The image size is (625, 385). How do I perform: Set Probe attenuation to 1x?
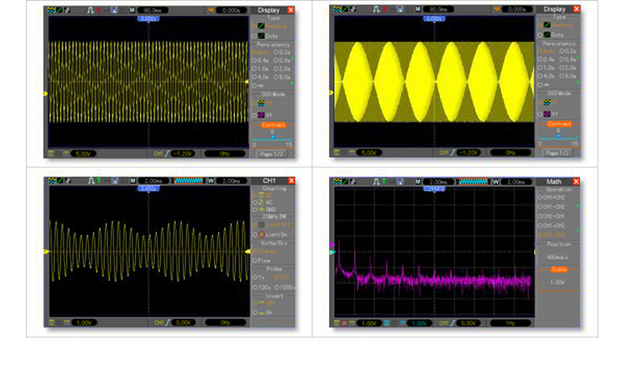257,277
